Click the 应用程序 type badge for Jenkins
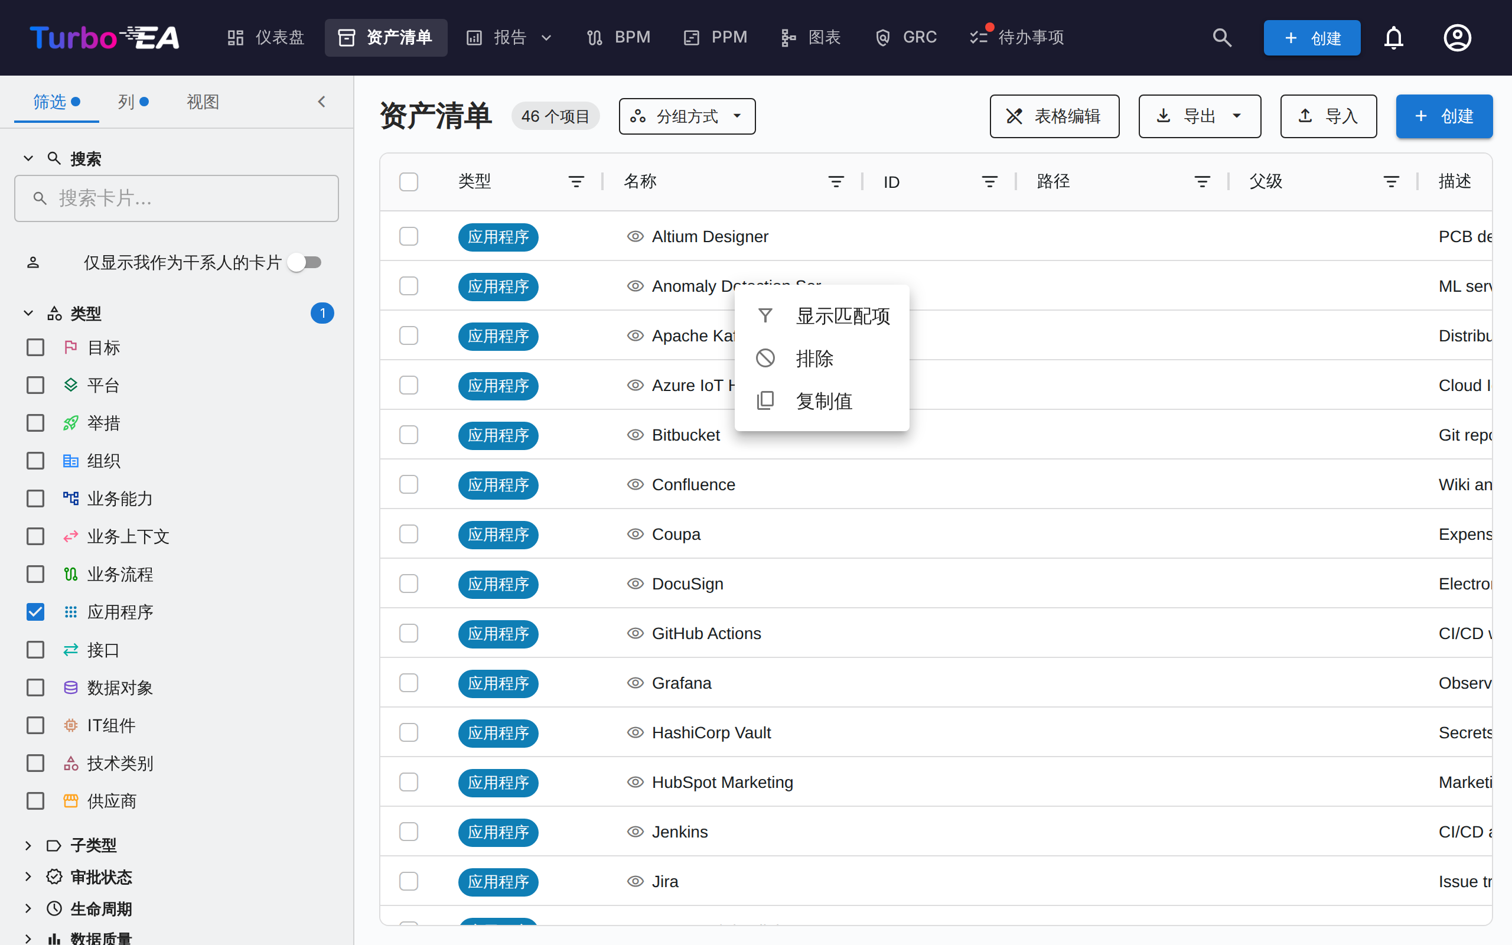 (498, 832)
